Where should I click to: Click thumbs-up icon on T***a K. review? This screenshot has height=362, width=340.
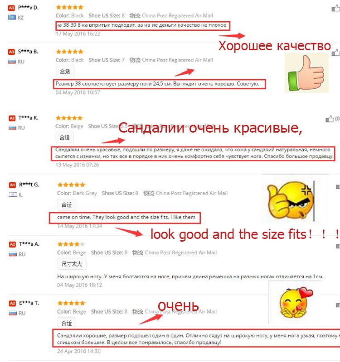[330, 119]
